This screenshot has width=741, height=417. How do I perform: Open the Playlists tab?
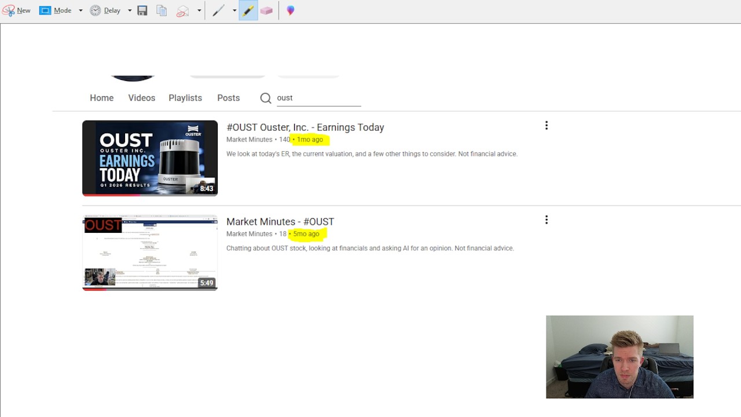point(185,98)
